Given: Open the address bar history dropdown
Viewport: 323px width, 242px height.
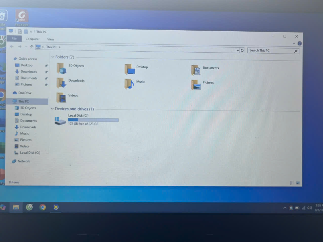Looking at the screenshot, I should [x=238, y=50].
